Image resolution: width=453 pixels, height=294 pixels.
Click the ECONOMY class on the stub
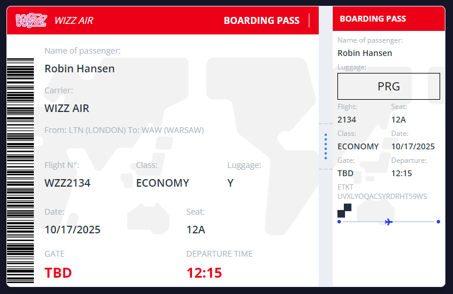pyautogui.click(x=358, y=146)
